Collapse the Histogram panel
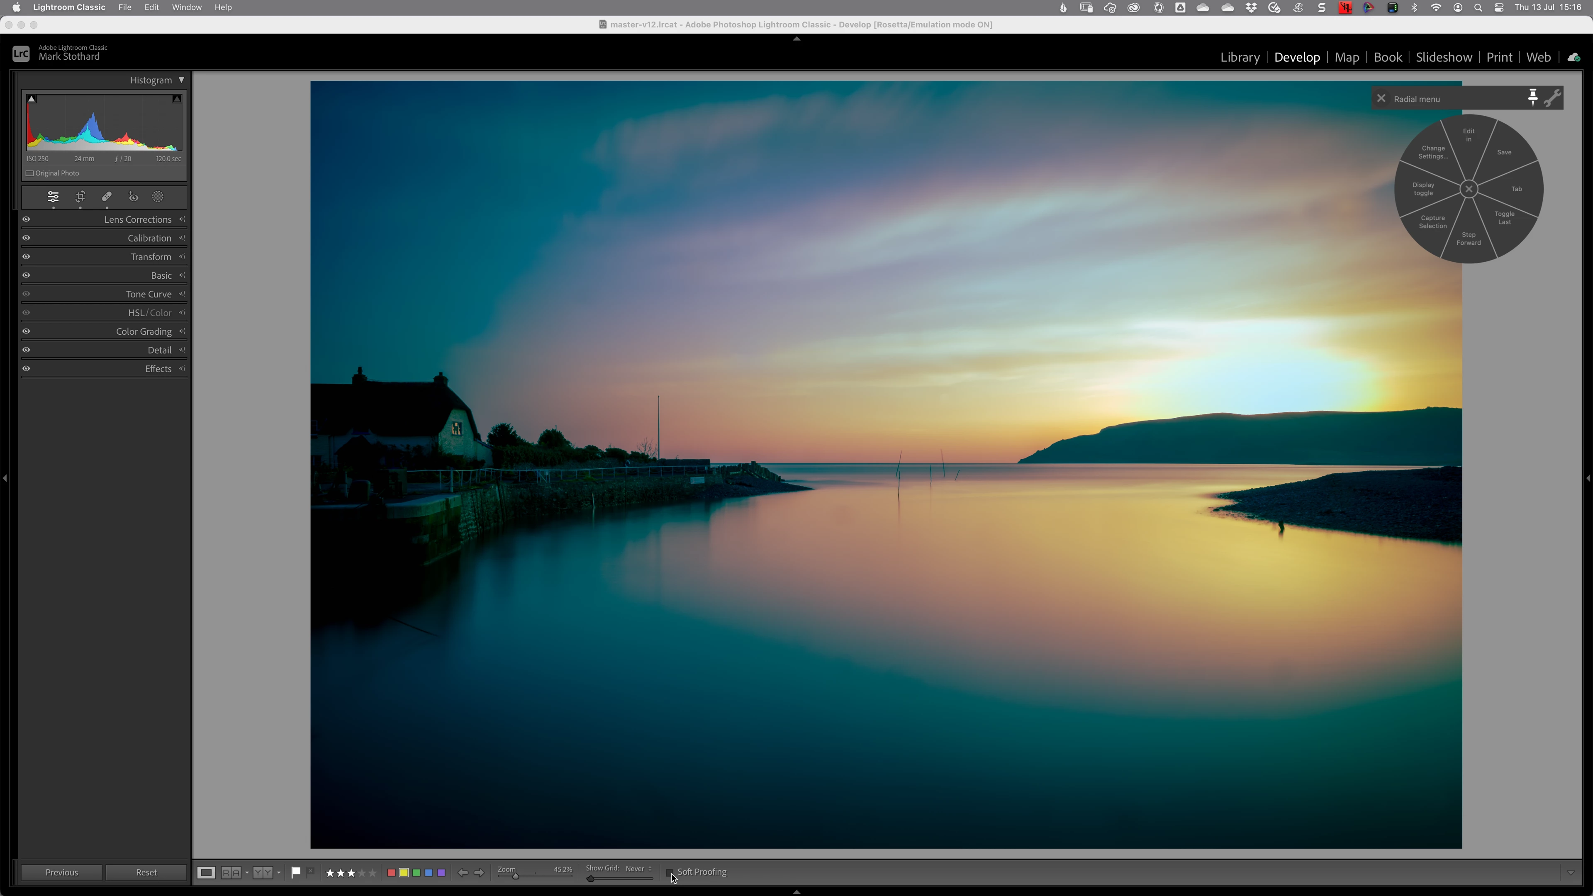Viewport: 1593px width, 896px height. point(182,80)
